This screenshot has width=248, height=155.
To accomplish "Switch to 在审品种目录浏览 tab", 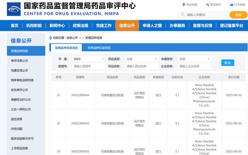I will pyautogui.click(x=99, y=48).
